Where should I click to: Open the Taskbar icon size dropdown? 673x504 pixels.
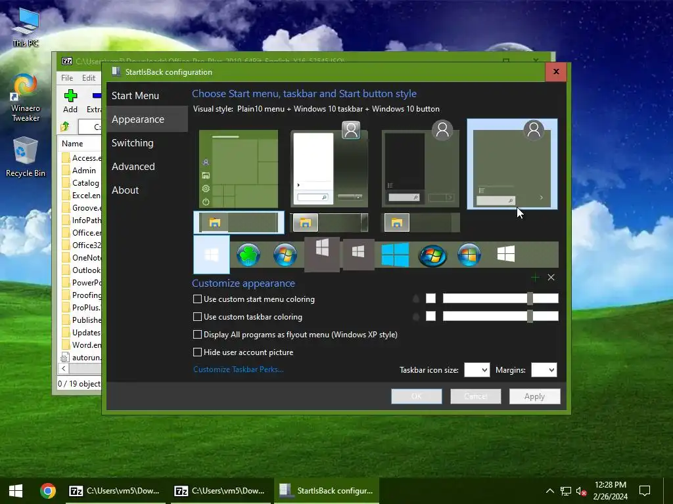[477, 370]
